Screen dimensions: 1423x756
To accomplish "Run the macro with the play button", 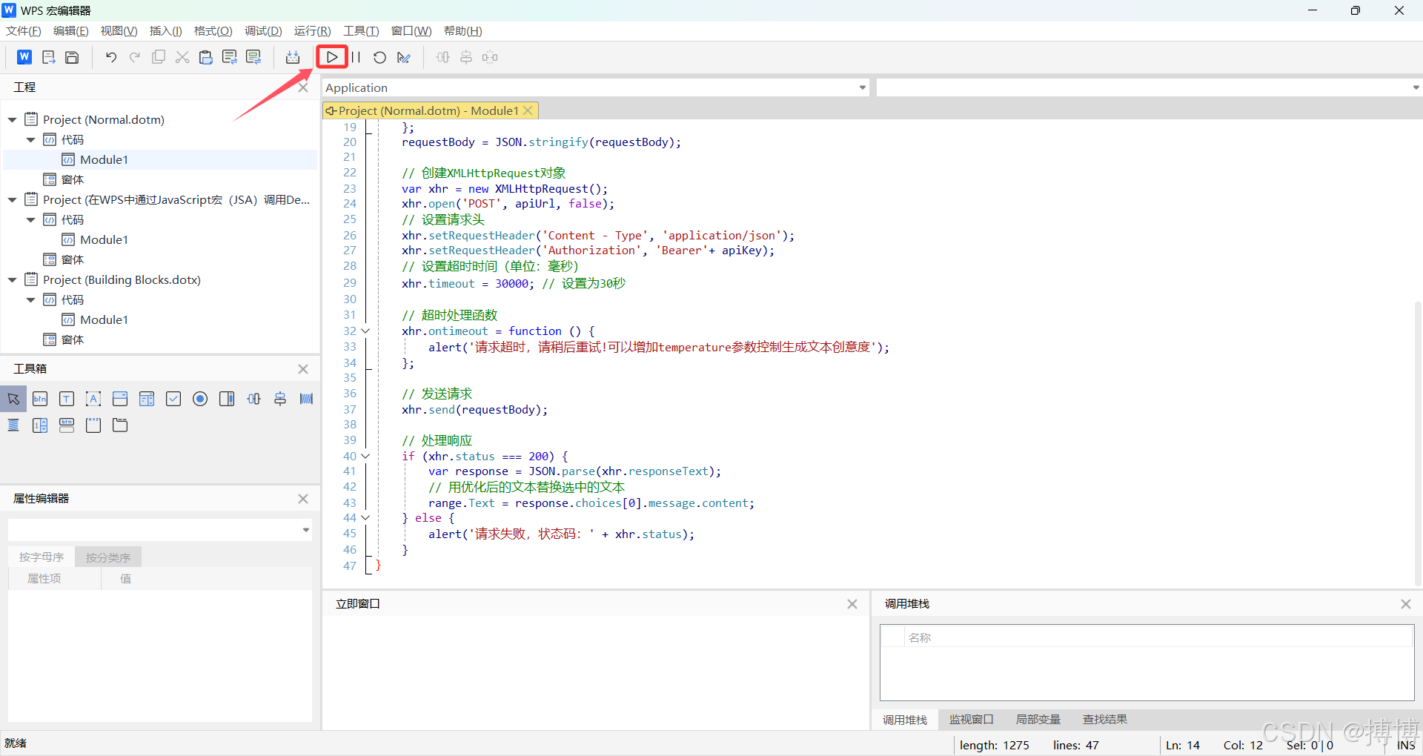I will point(332,57).
